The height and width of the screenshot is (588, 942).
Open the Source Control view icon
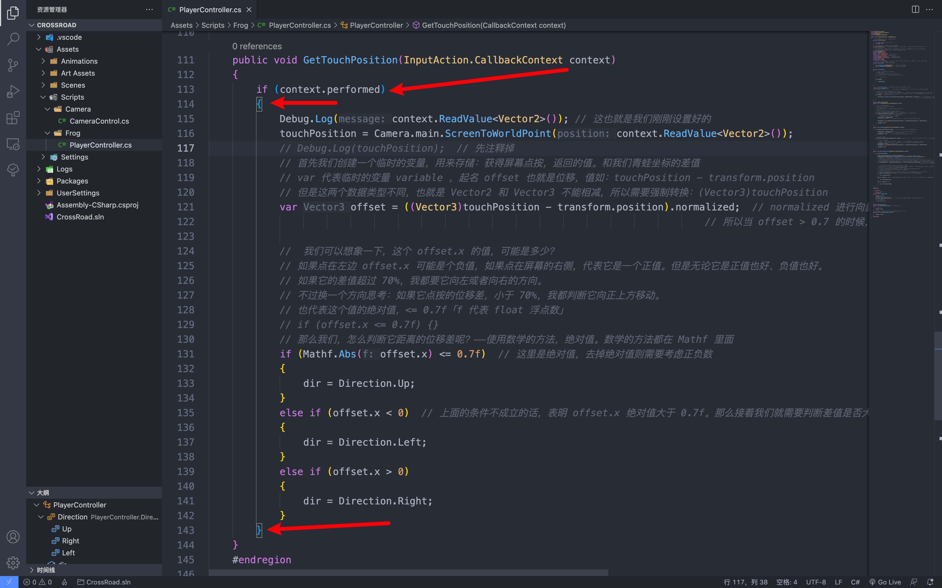[13, 65]
